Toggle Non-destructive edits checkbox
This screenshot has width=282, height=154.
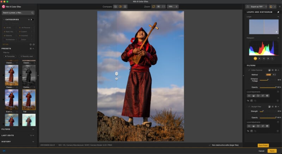pyautogui.click(x=209, y=145)
